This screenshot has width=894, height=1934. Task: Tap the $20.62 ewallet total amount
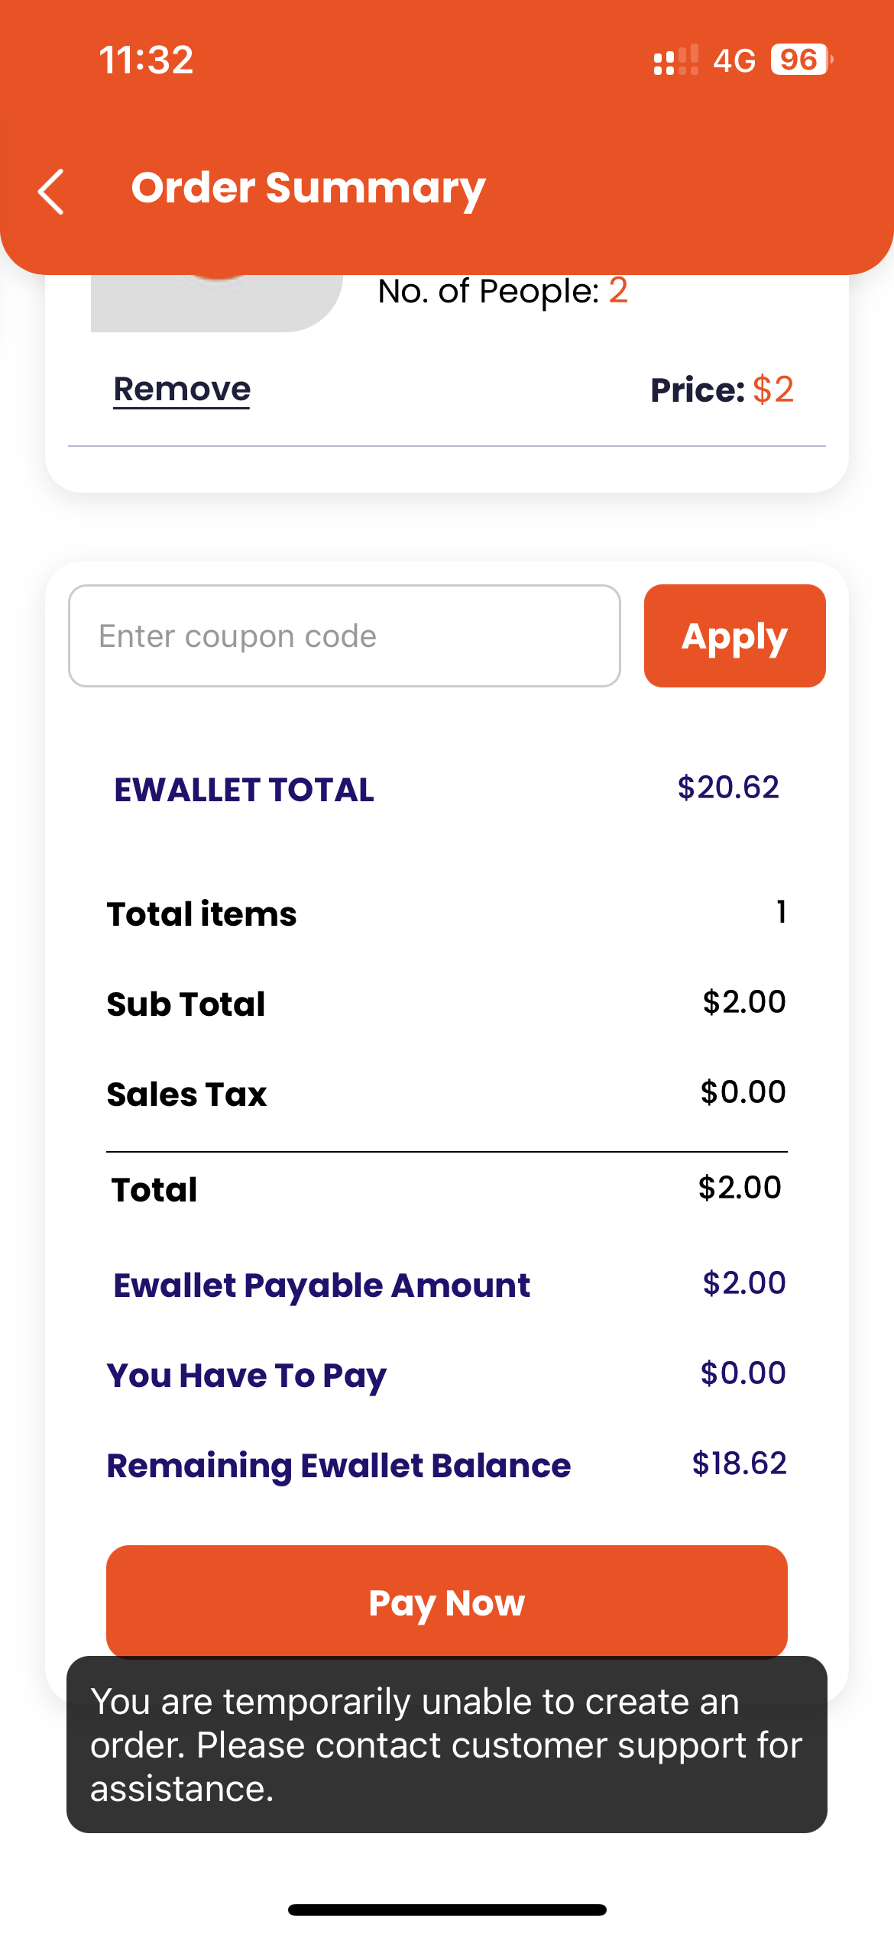(x=727, y=788)
